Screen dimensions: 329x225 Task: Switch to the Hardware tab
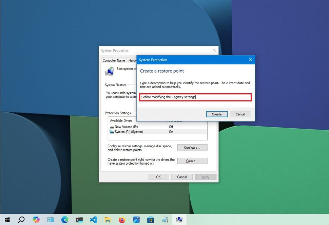tap(132, 60)
